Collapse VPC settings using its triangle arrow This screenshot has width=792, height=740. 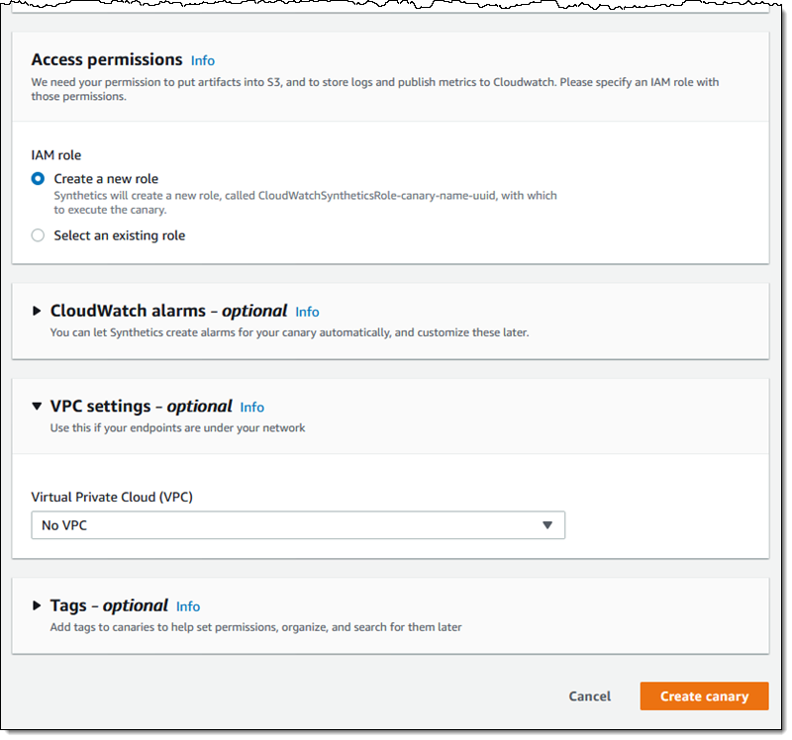point(37,406)
